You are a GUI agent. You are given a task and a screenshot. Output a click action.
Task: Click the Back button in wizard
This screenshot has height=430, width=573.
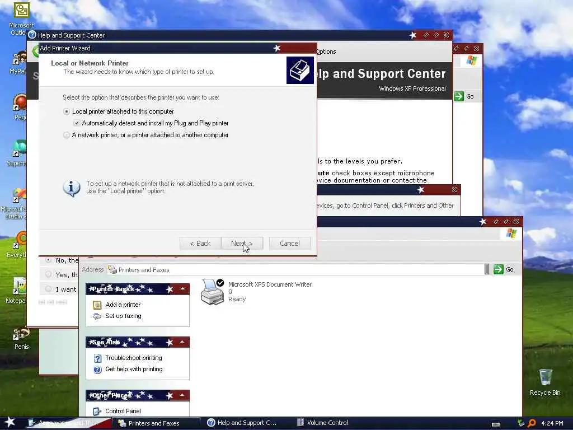tap(200, 244)
